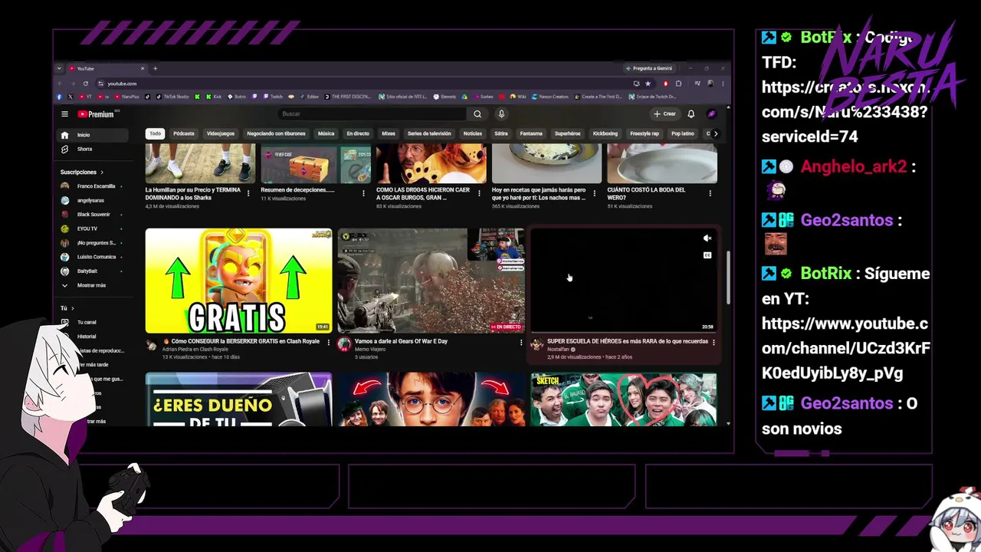Select the Kickboxing filter chip
This screenshot has height=552, width=981.
(x=605, y=133)
